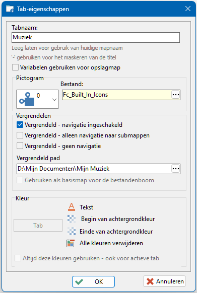Tick 'Variabelen gebruiken voor opslagmap'
Screen dimensions: 197x293
[15, 67]
